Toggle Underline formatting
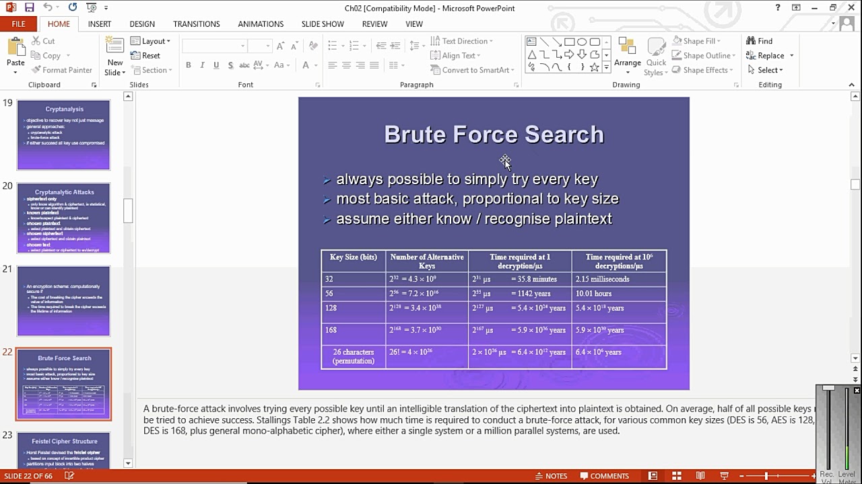Screen dimensions: 862x484 point(216,65)
